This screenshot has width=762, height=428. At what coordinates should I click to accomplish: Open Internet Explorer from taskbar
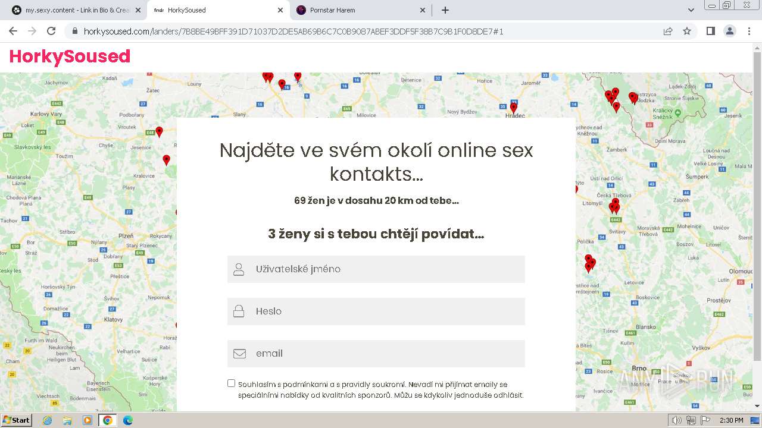(x=47, y=420)
